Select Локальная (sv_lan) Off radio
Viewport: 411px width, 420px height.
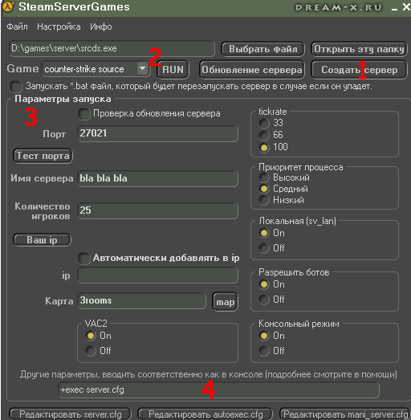coord(264,248)
